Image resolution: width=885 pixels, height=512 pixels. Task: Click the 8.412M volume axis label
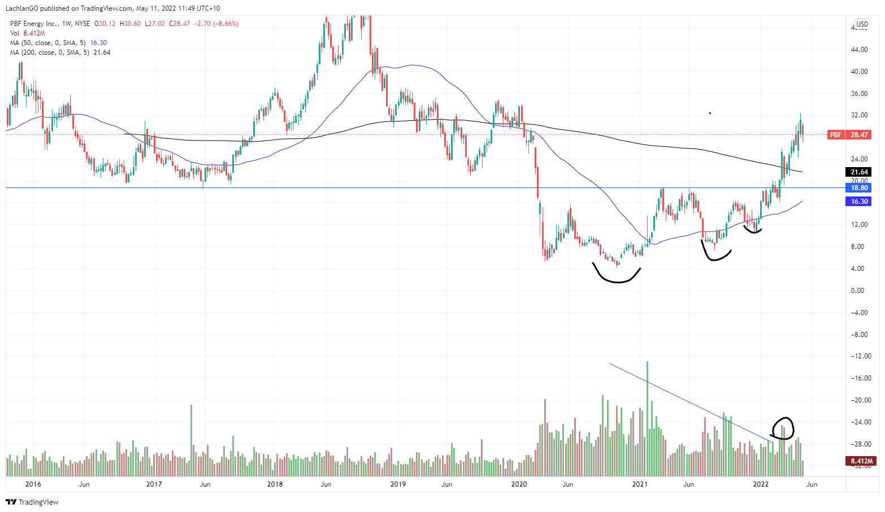click(861, 461)
